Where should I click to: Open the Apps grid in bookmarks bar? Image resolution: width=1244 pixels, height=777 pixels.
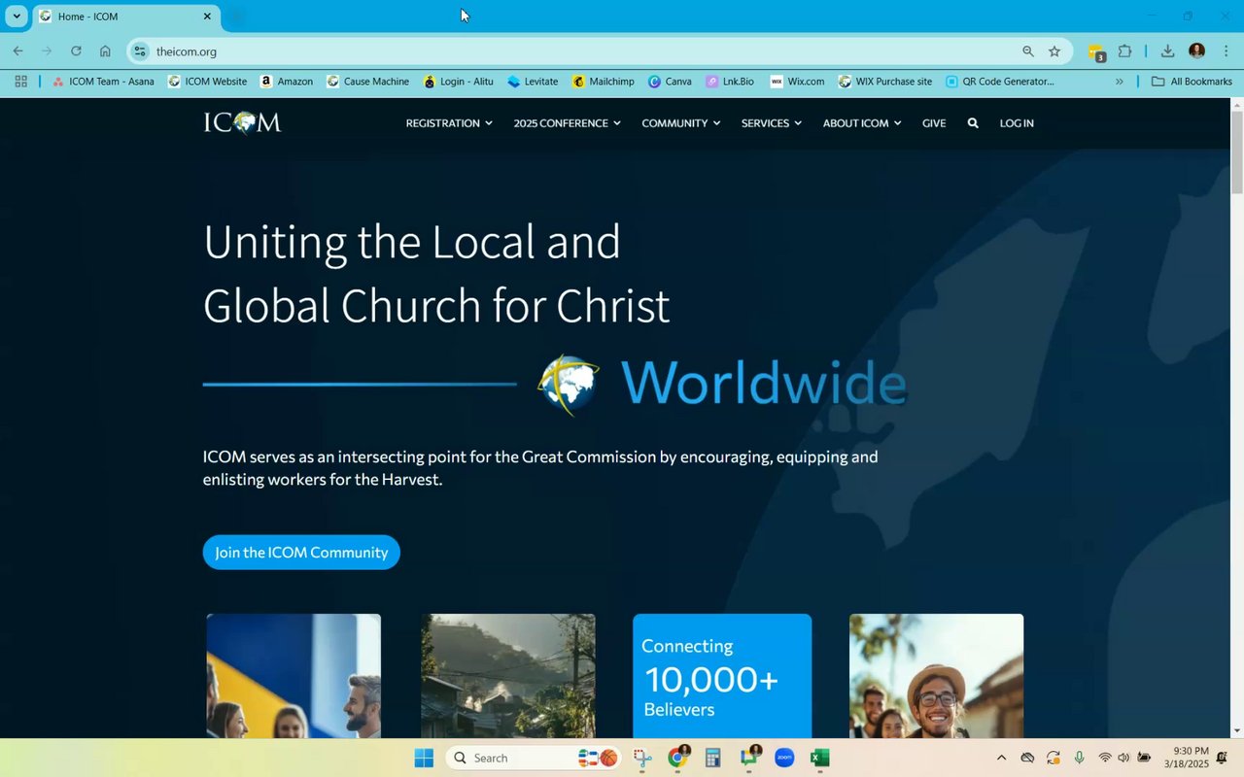point(20,82)
